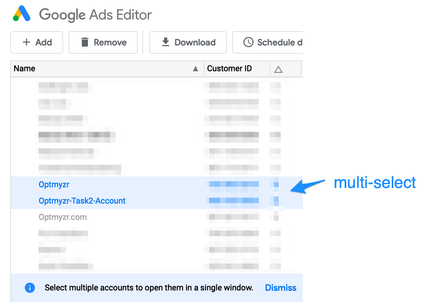Click the clock icon in Schedule button

249,42
